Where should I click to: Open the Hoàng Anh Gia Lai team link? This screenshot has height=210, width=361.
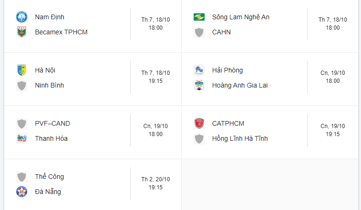tap(240, 86)
